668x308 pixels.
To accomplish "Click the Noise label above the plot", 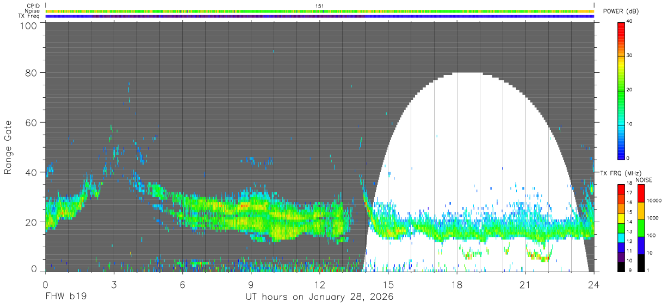I will [33, 11].
